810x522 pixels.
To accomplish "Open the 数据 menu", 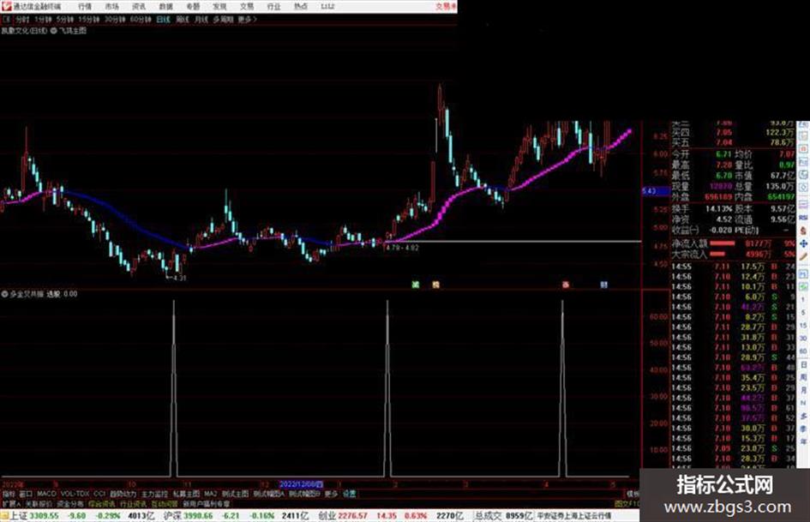I will [165, 7].
